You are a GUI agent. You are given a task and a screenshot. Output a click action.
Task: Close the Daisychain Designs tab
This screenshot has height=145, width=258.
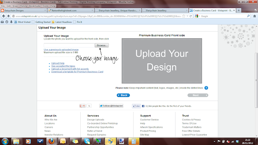[x=45, y=10]
